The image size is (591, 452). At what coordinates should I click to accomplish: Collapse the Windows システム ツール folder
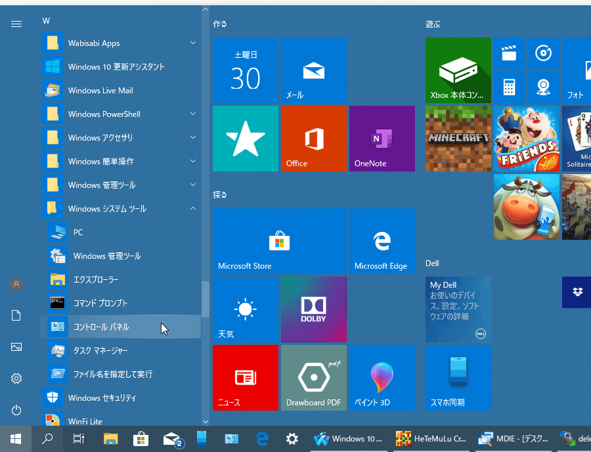tap(120, 208)
